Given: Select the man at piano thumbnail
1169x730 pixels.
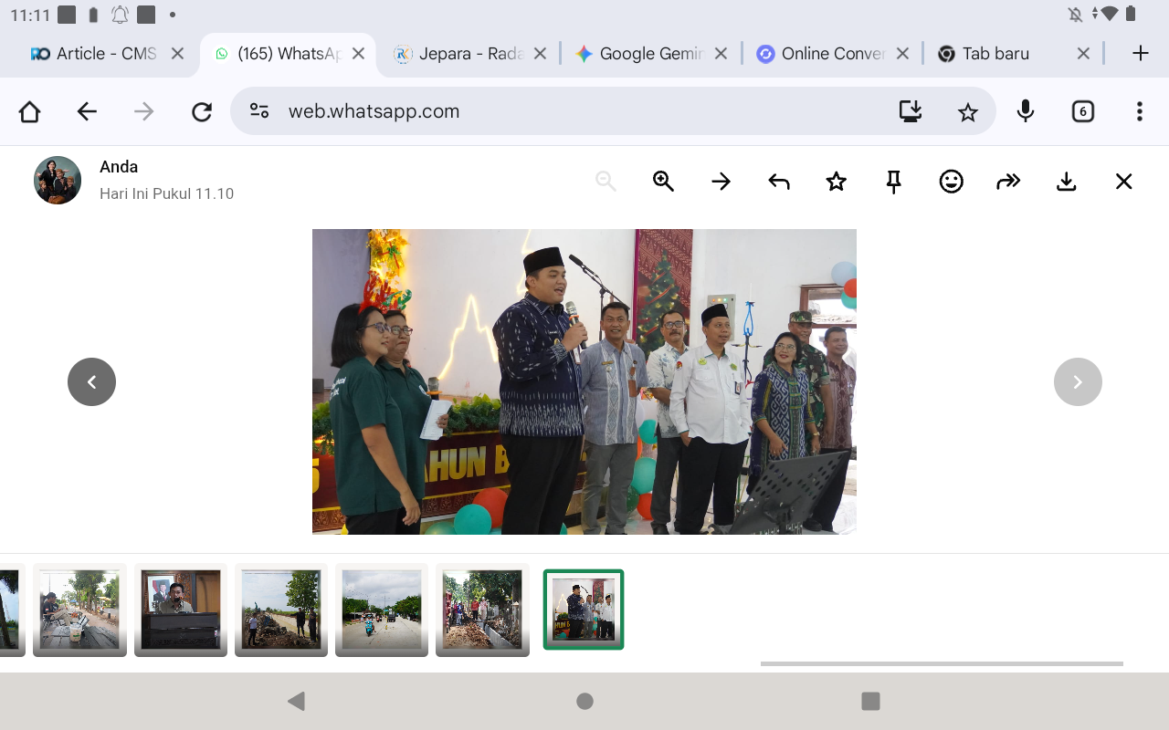Looking at the screenshot, I should [181, 610].
